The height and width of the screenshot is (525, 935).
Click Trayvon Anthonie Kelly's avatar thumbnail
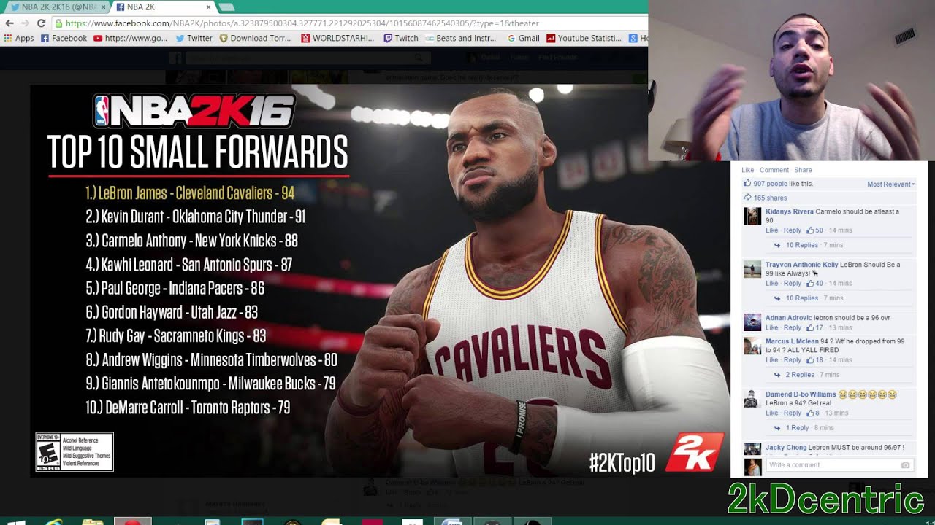coord(752,269)
